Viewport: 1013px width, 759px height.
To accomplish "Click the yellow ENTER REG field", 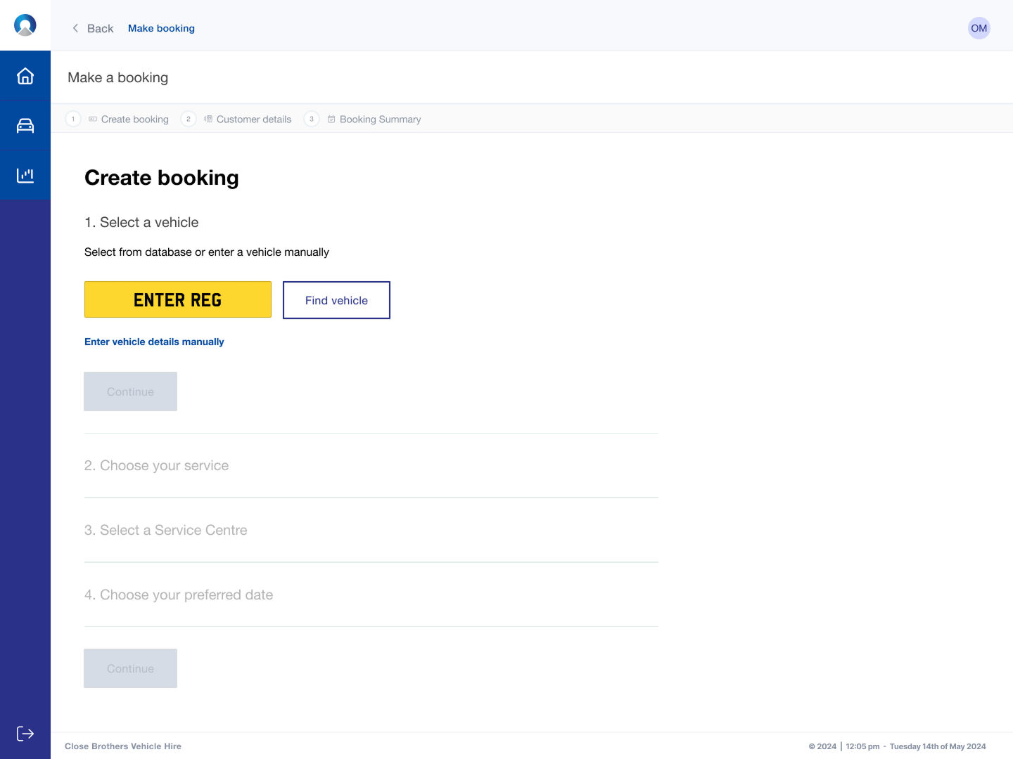I will point(177,299).
